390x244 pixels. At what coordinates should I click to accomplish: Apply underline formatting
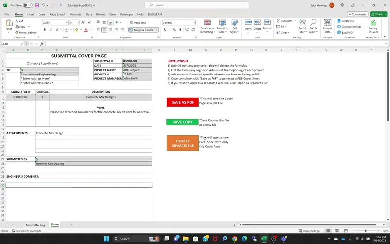tap(57, 30)
